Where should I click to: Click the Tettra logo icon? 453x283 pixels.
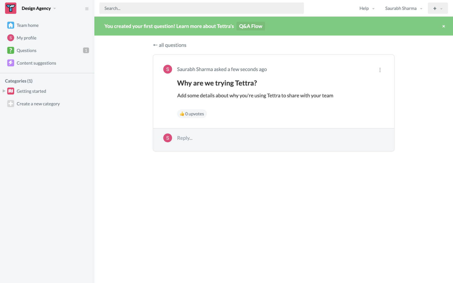pos(11,8)
